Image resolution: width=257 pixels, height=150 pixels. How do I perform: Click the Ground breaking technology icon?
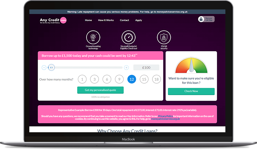(x=93, y=37)
